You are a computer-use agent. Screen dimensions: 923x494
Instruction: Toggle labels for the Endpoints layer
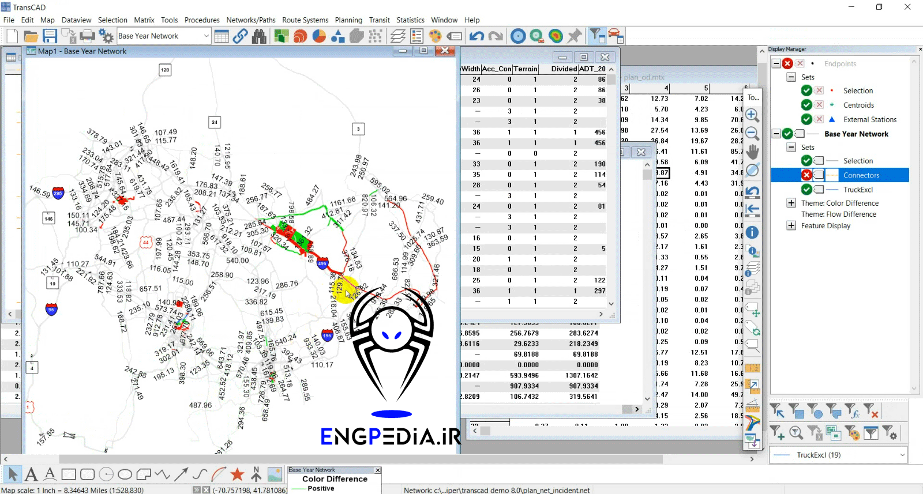point(800,63)
